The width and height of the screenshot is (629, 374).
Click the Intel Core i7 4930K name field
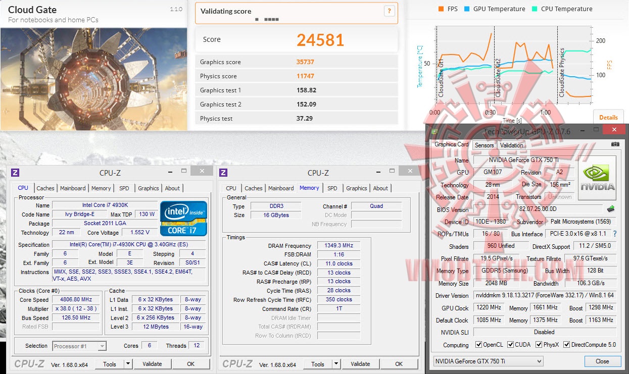(105, 205)
